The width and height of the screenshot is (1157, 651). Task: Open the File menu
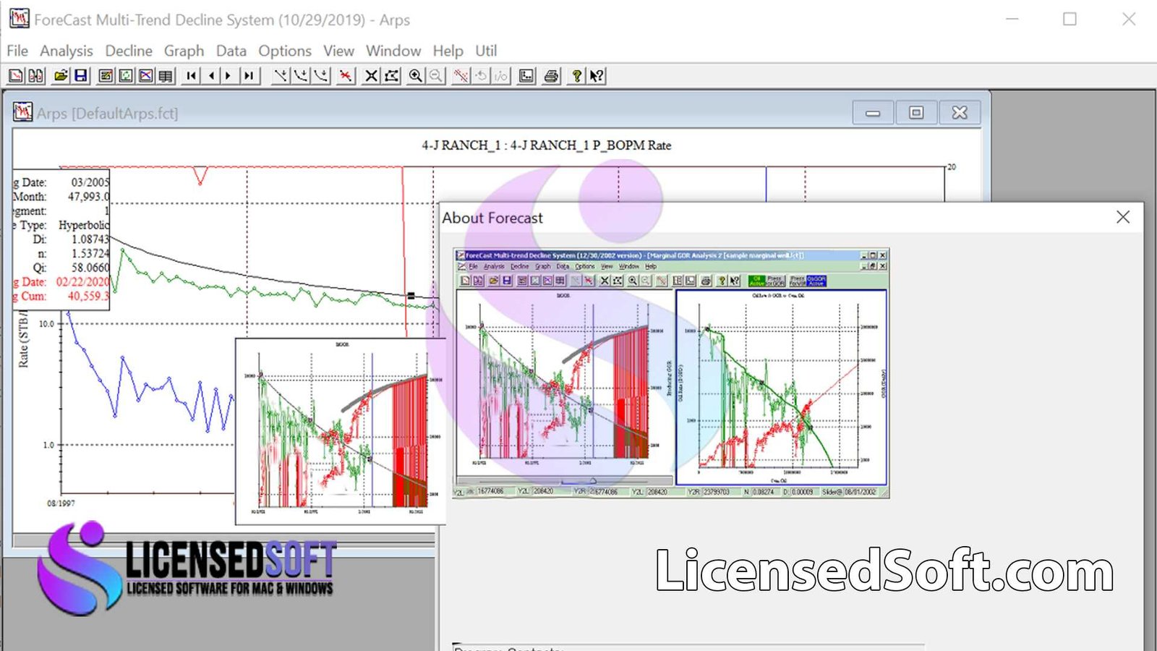point(17,51)
